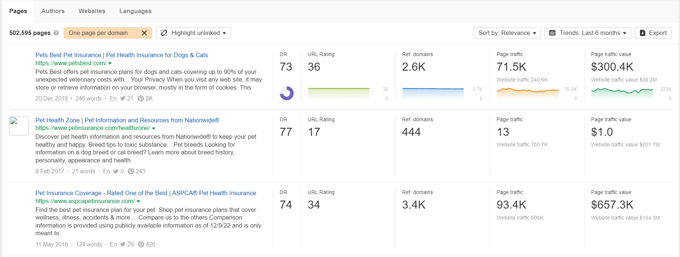Click the Ref. domains value 2.6K
This screenshot has width=680, height=257.
point(414,67)
